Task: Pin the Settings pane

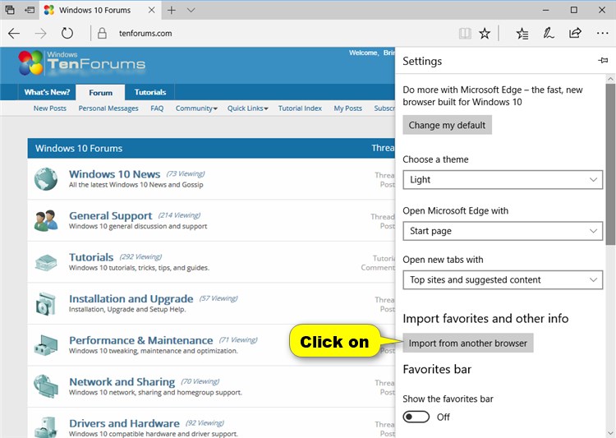Action: click(603, 61)
